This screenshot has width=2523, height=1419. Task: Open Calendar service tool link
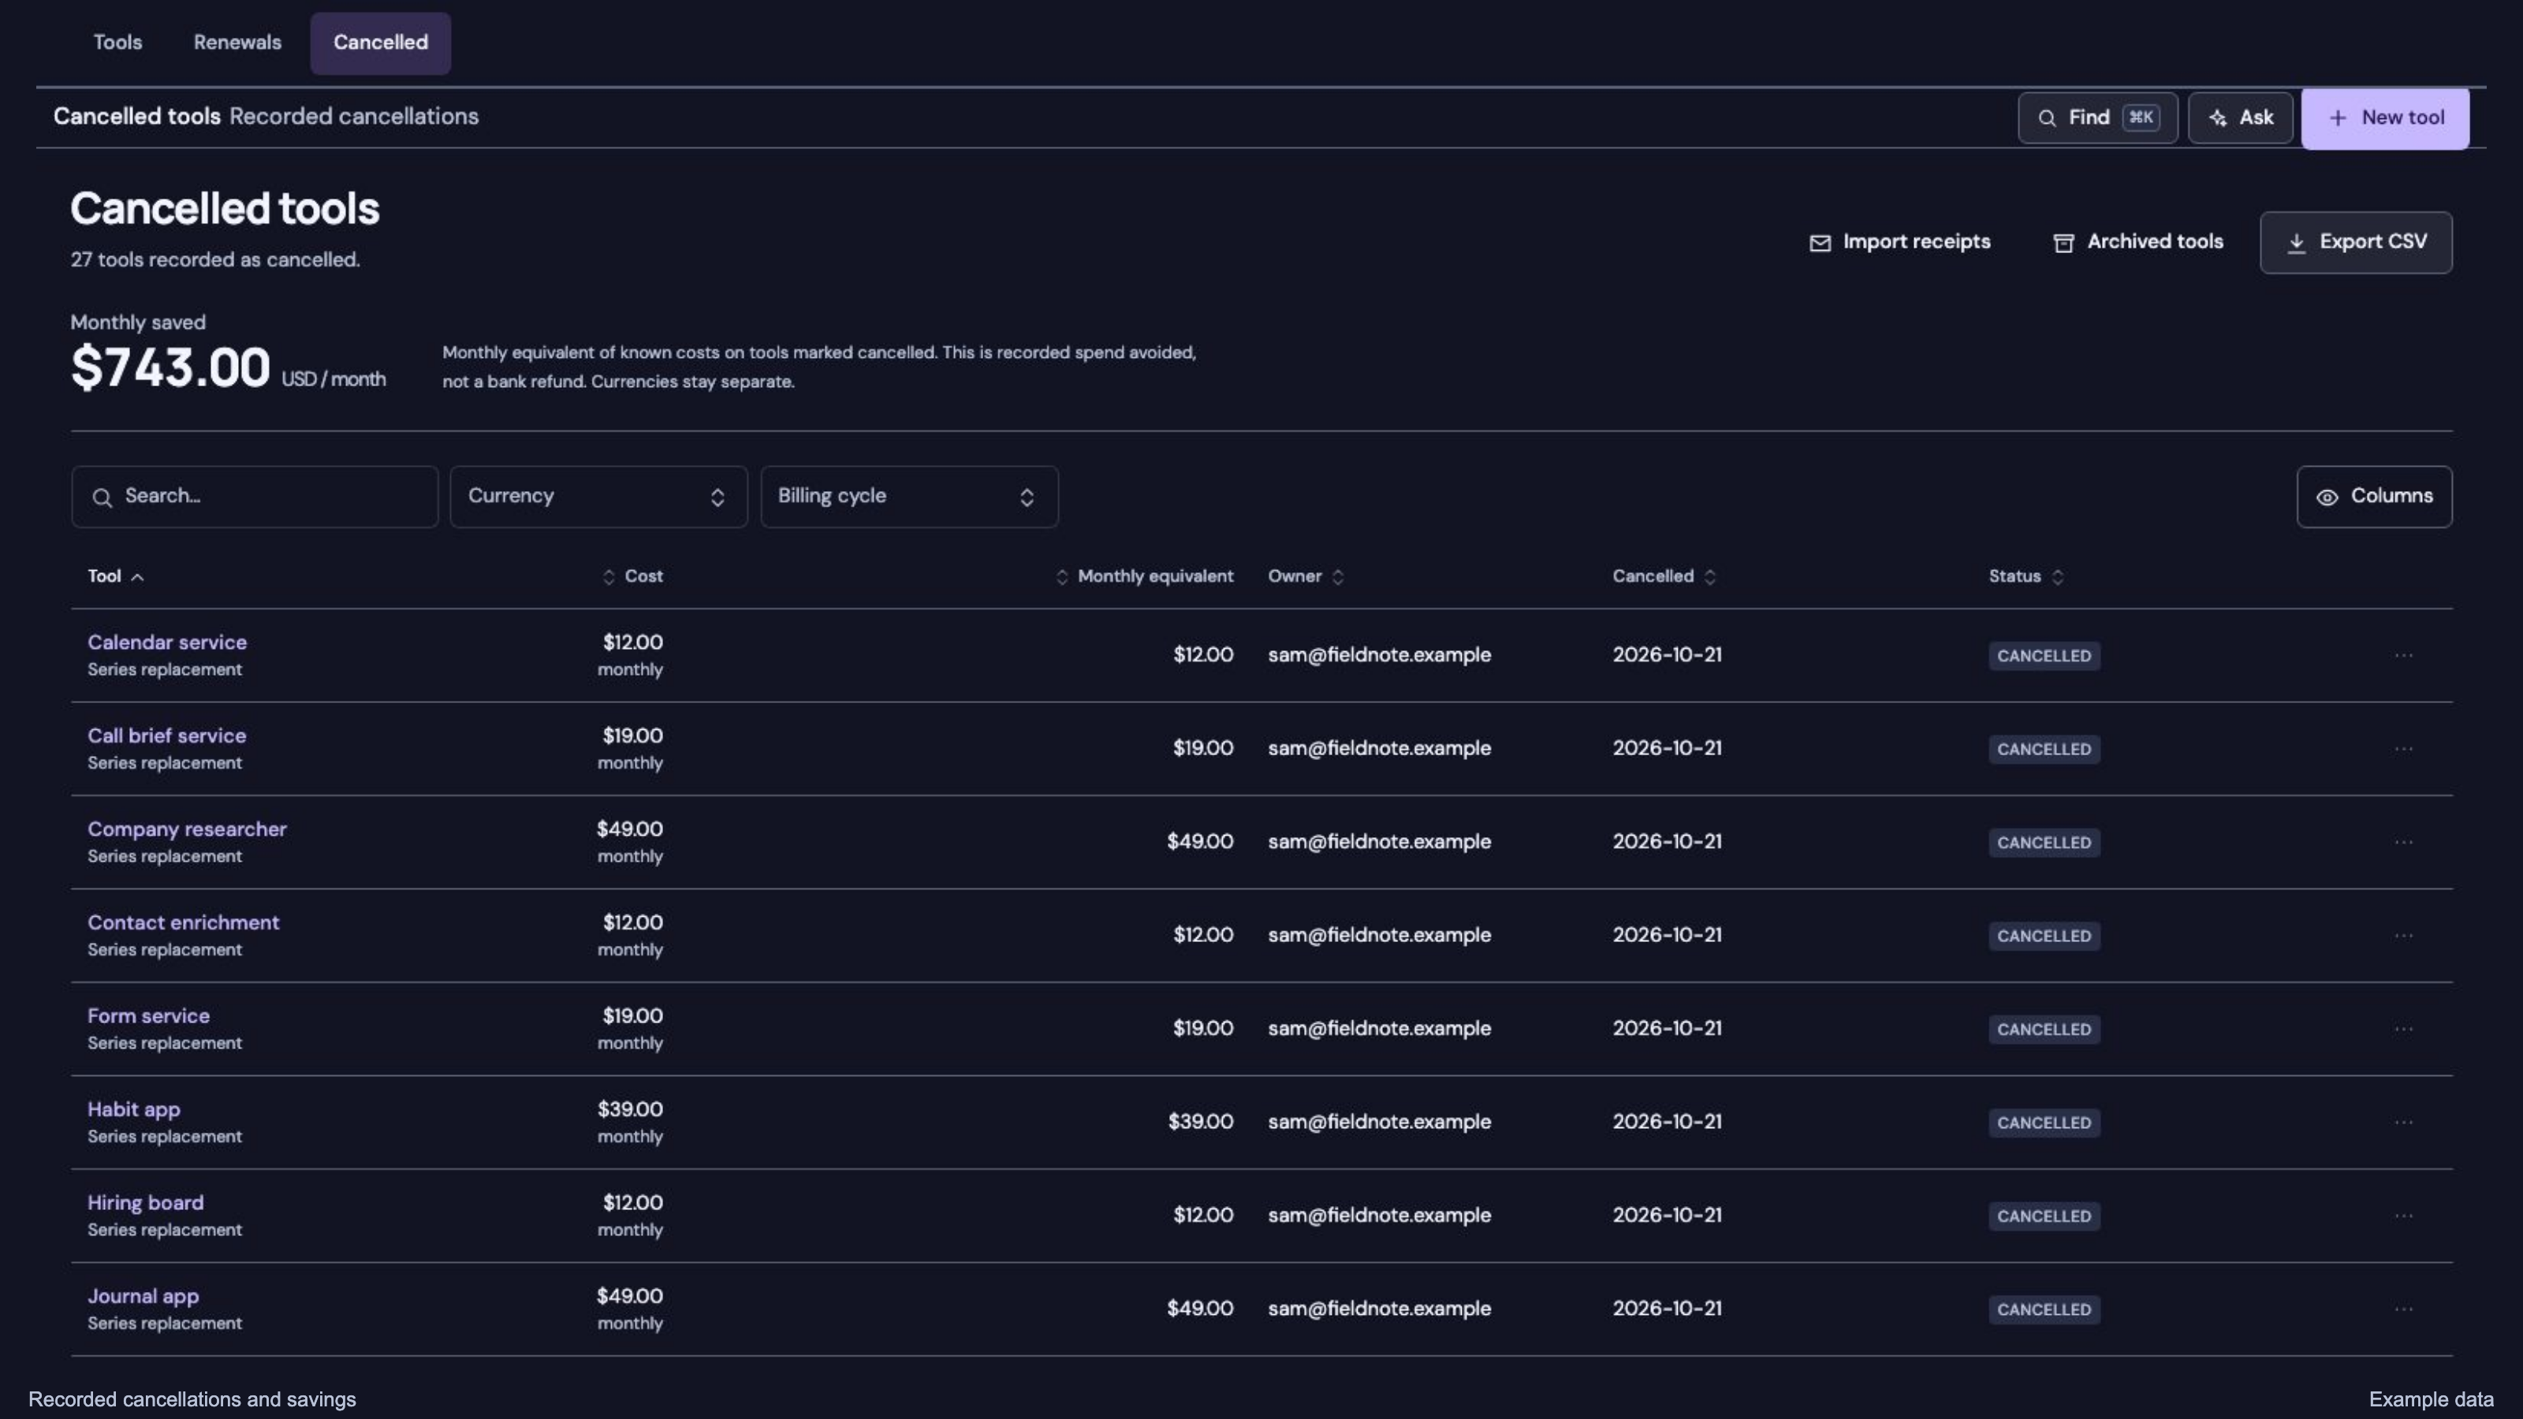167,642
